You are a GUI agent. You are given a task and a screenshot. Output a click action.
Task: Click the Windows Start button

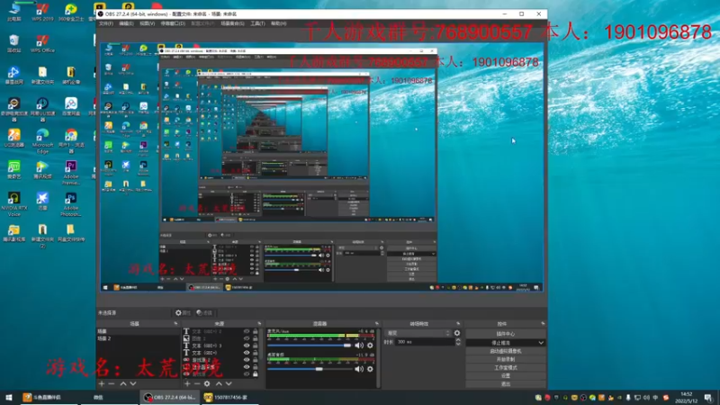click(9, 397)
